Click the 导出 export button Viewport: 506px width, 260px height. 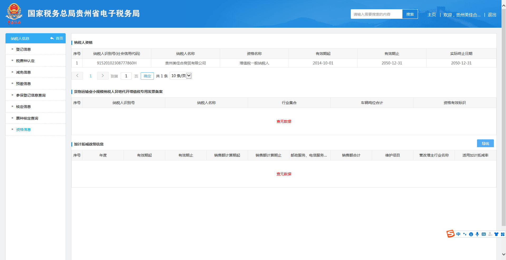[x=485, y=143]
